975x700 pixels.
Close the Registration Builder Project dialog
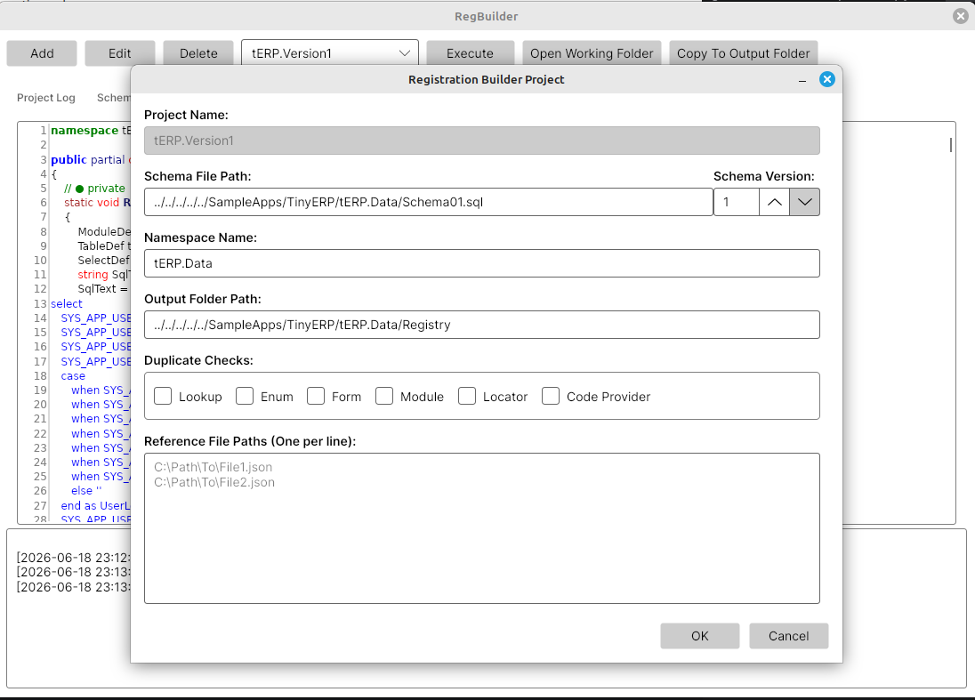click(x=826, y=79)
